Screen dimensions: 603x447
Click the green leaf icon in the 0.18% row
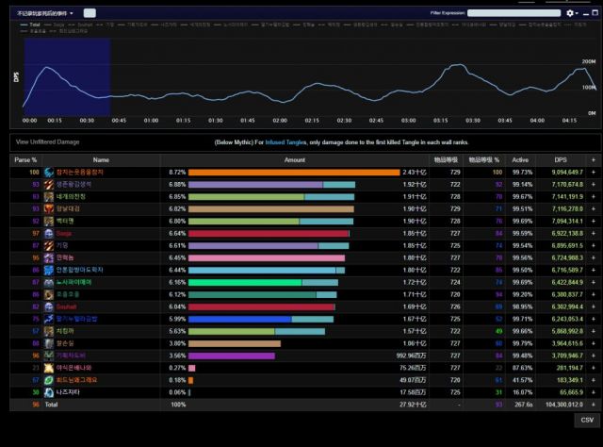click(51, 379)
